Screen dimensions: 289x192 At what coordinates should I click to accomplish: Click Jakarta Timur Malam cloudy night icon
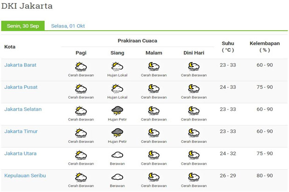pos(154,133)
